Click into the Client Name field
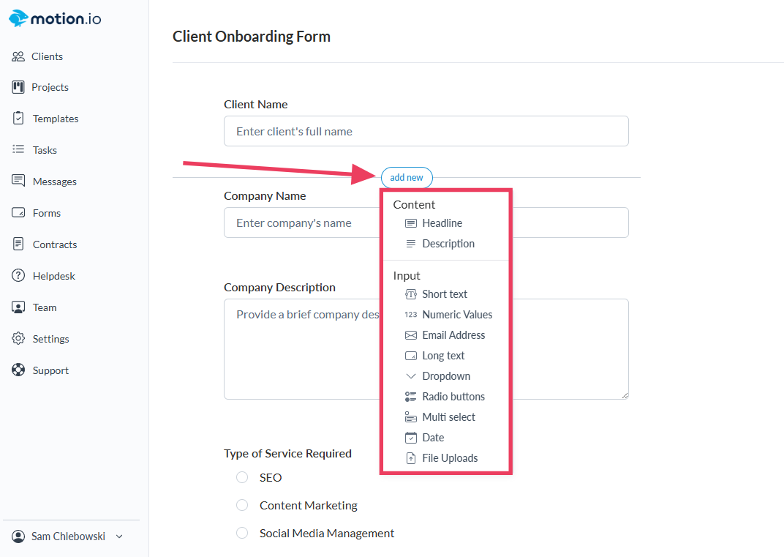 pyautogui.click(x=426, y=132)
